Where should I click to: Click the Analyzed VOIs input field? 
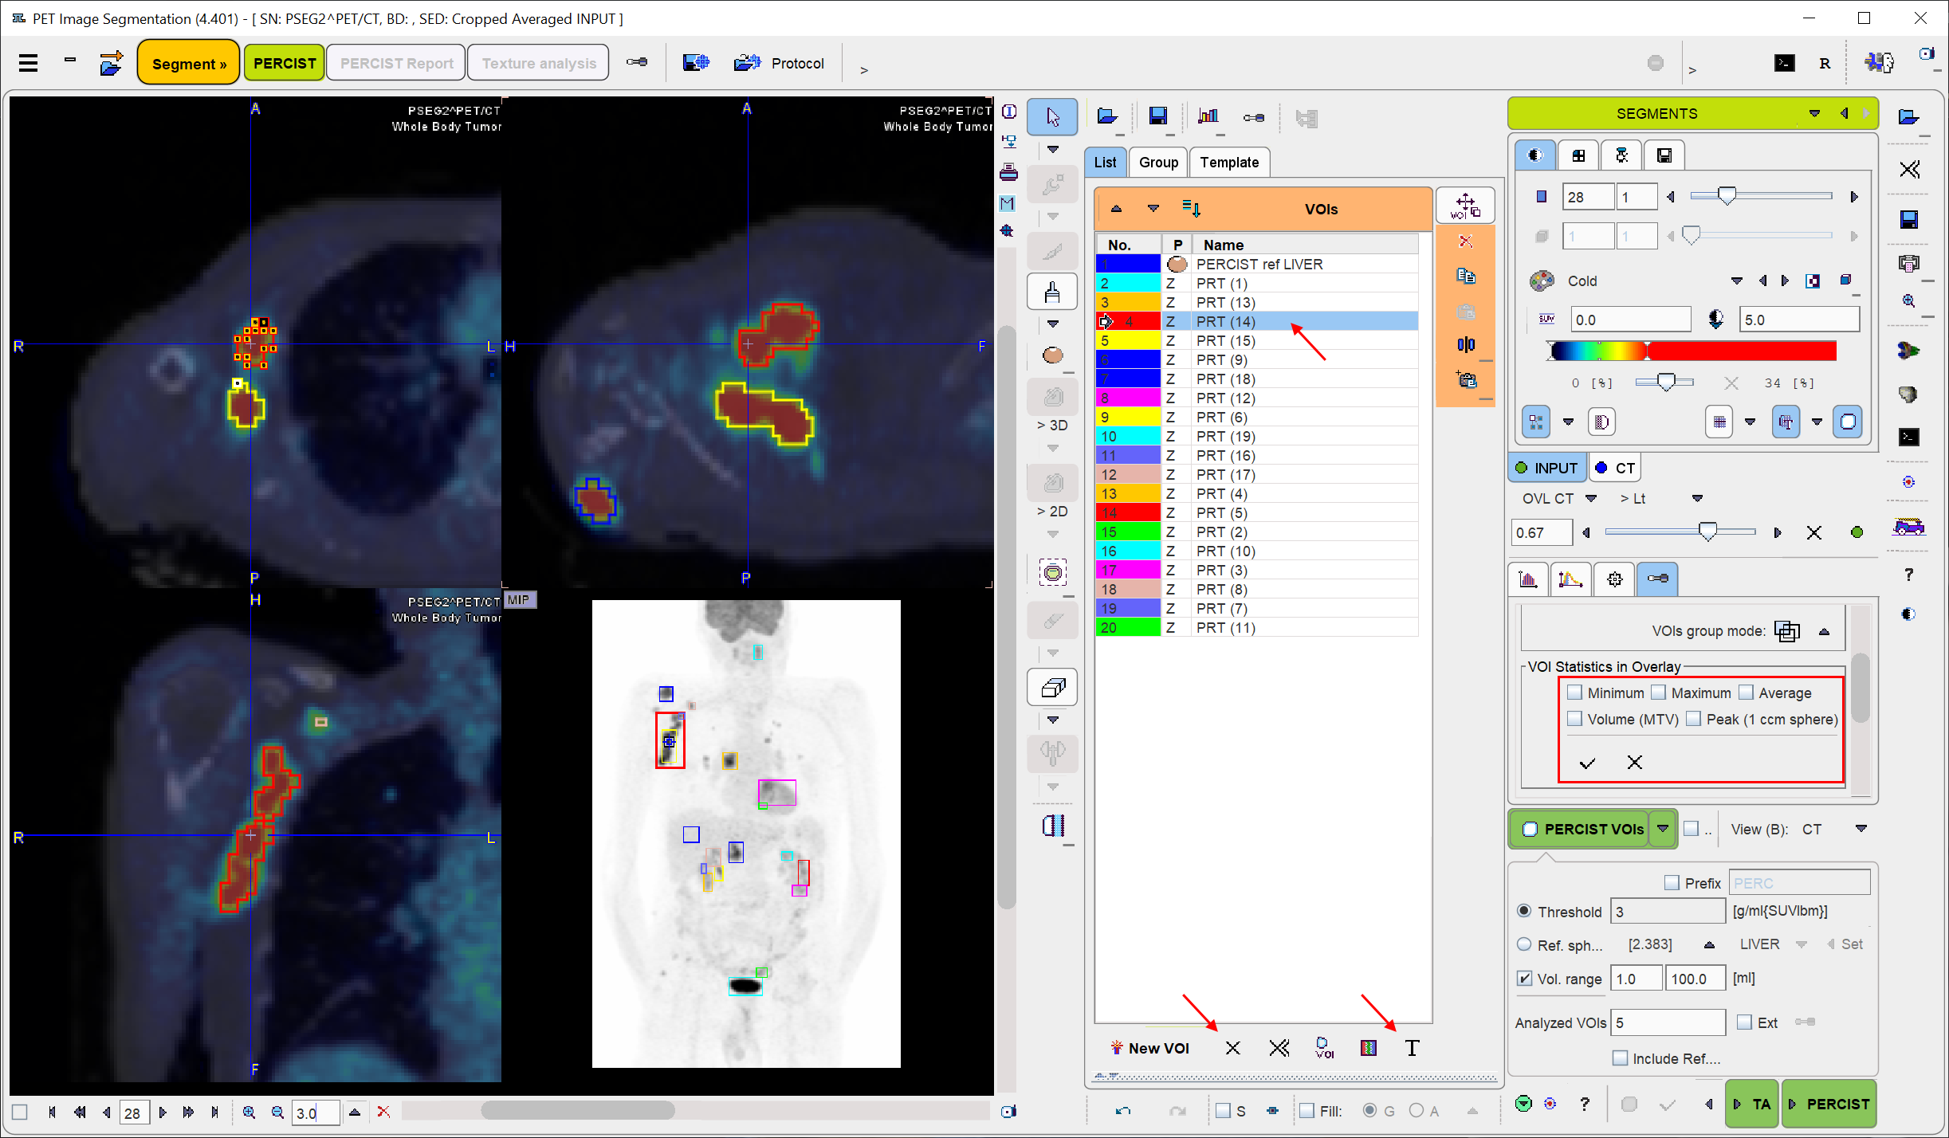[1668, 1022]
